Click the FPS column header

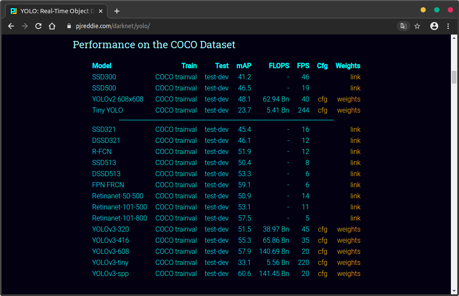pos(303,66)
